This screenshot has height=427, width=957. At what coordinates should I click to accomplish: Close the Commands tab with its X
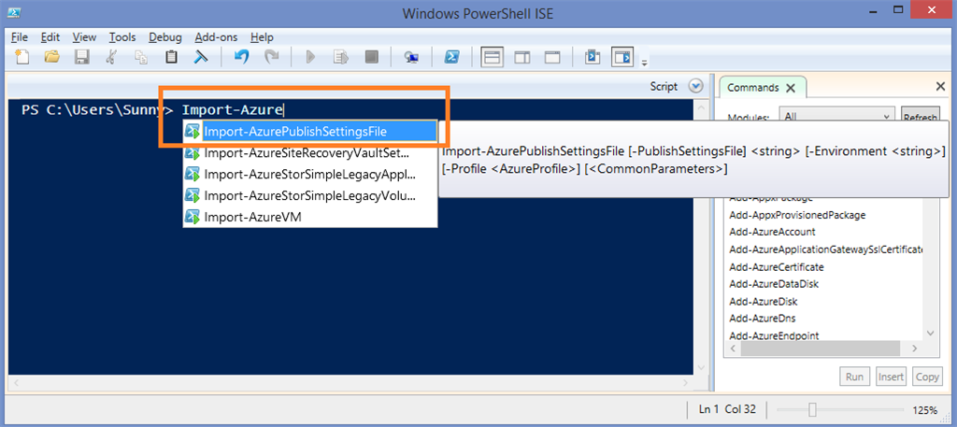pos(791,88)
